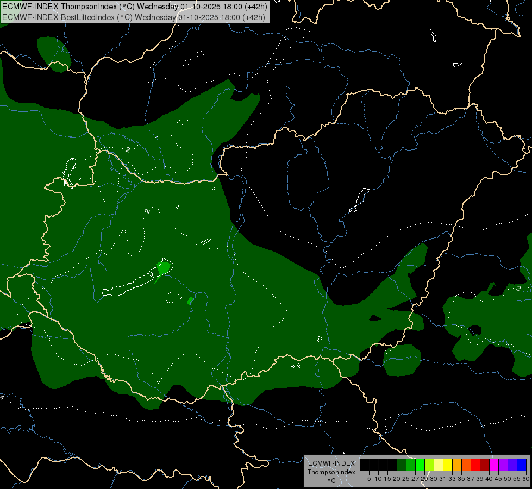Click the legend tick value 45

coord(498,479)
